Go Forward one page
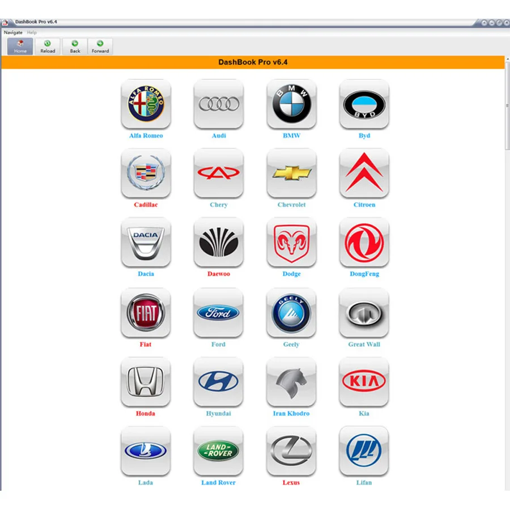Viewport: 510px width, 510px height. [100, 46]
